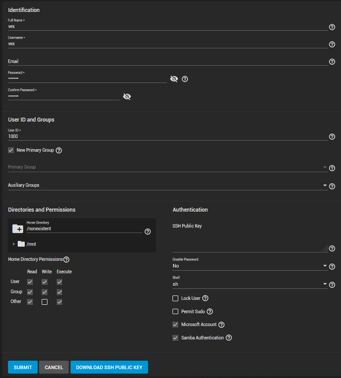Focus the Confirm Password input
The width and height of the screenshot is (341, 378).
[x=63, y=96]
